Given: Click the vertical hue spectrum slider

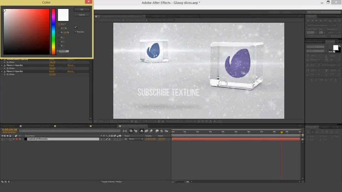Looking at the screenshot, I should click(x=53, y=32).
